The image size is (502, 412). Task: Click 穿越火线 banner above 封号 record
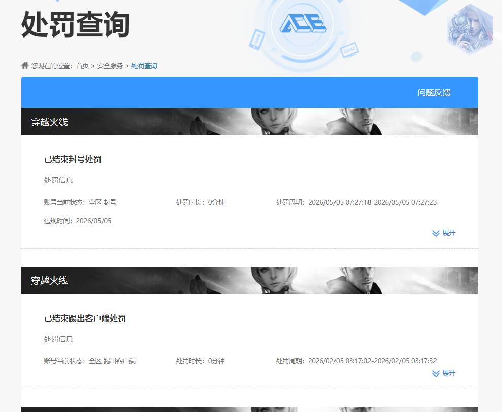[x=250, y=122]
